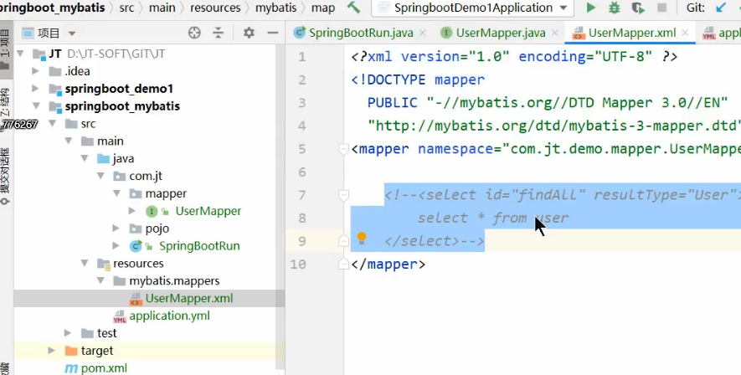Select the target folder row
Screen dimensions: 741x375
[149, 351]
